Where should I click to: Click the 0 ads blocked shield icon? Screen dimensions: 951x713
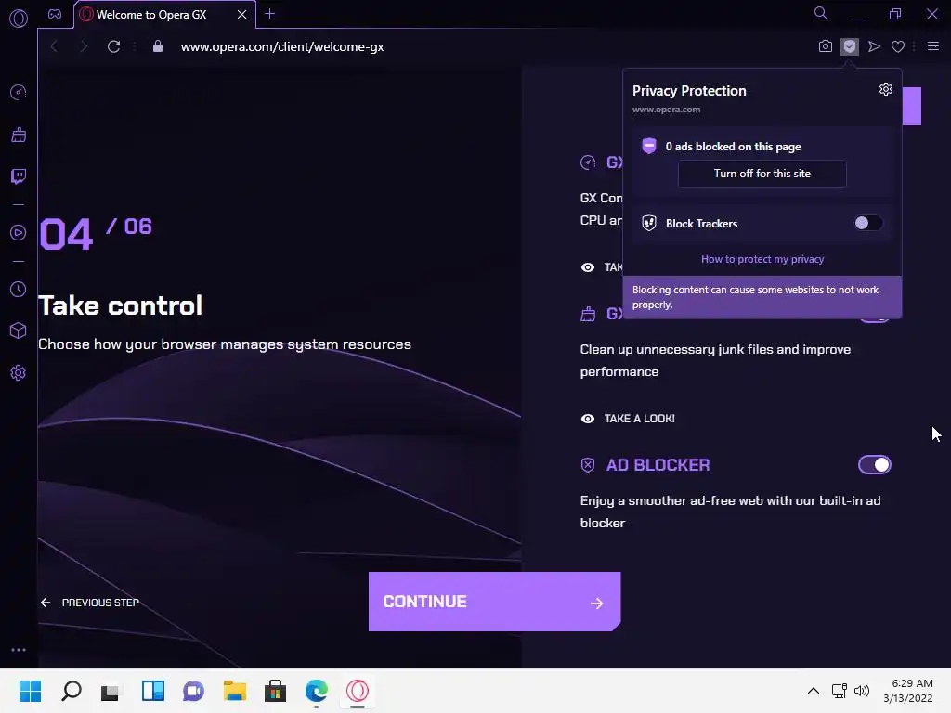[x=649, y=146]
